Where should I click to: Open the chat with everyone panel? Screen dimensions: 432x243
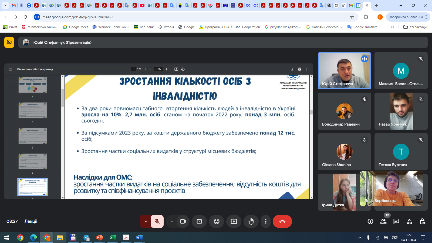(396, 221)
